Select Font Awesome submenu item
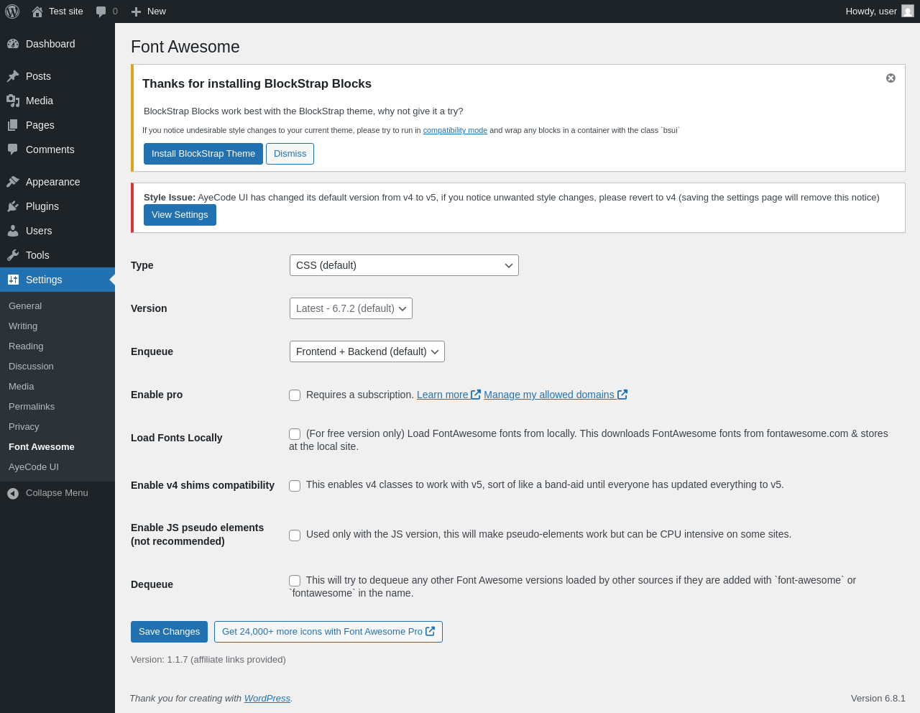This screenshot has width=920, height=713. click(42, 447)
